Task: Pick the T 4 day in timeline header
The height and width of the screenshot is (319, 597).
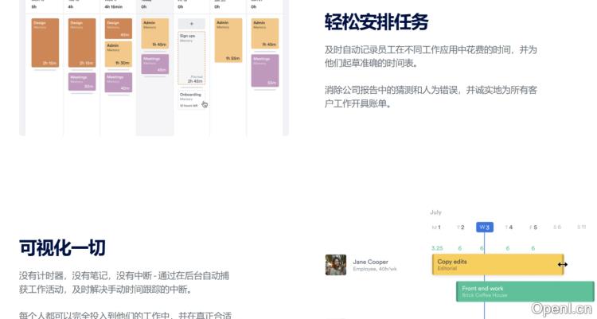Action: pos(509,228)
